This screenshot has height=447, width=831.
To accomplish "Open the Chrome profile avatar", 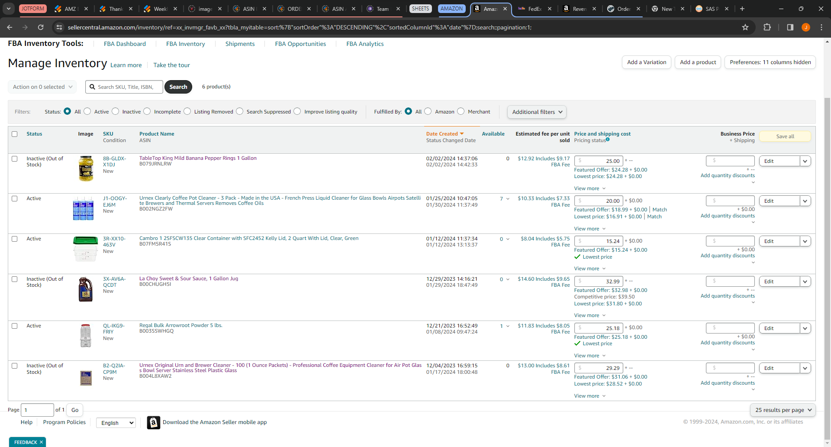I will [x=806, y=27].
